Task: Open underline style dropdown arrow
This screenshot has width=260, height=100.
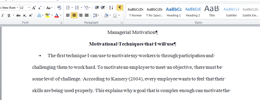Action: tap(13, 16)
